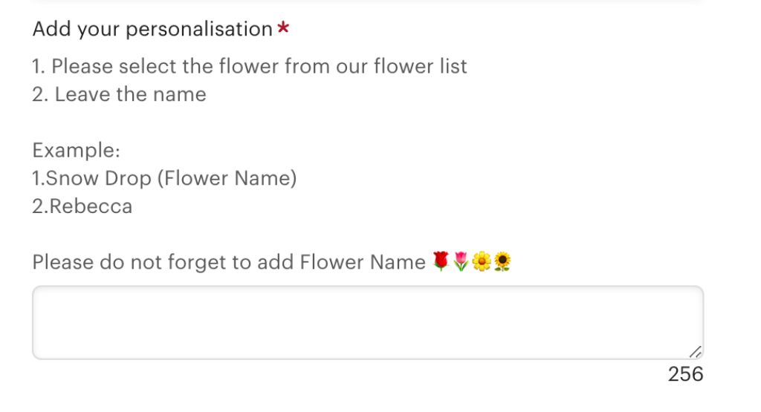Select the 'Please select the flower' instruction line

coord(250,66)
